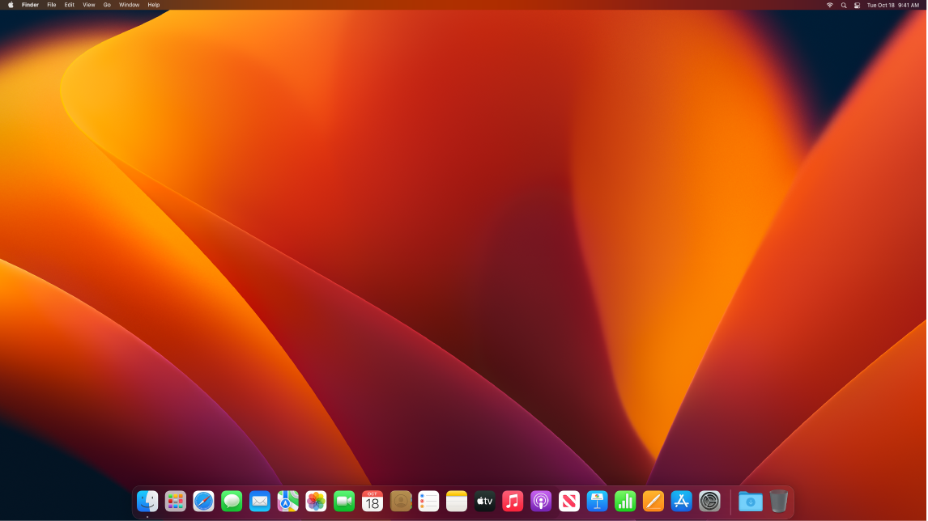Open the Trash

click(779, 502)
